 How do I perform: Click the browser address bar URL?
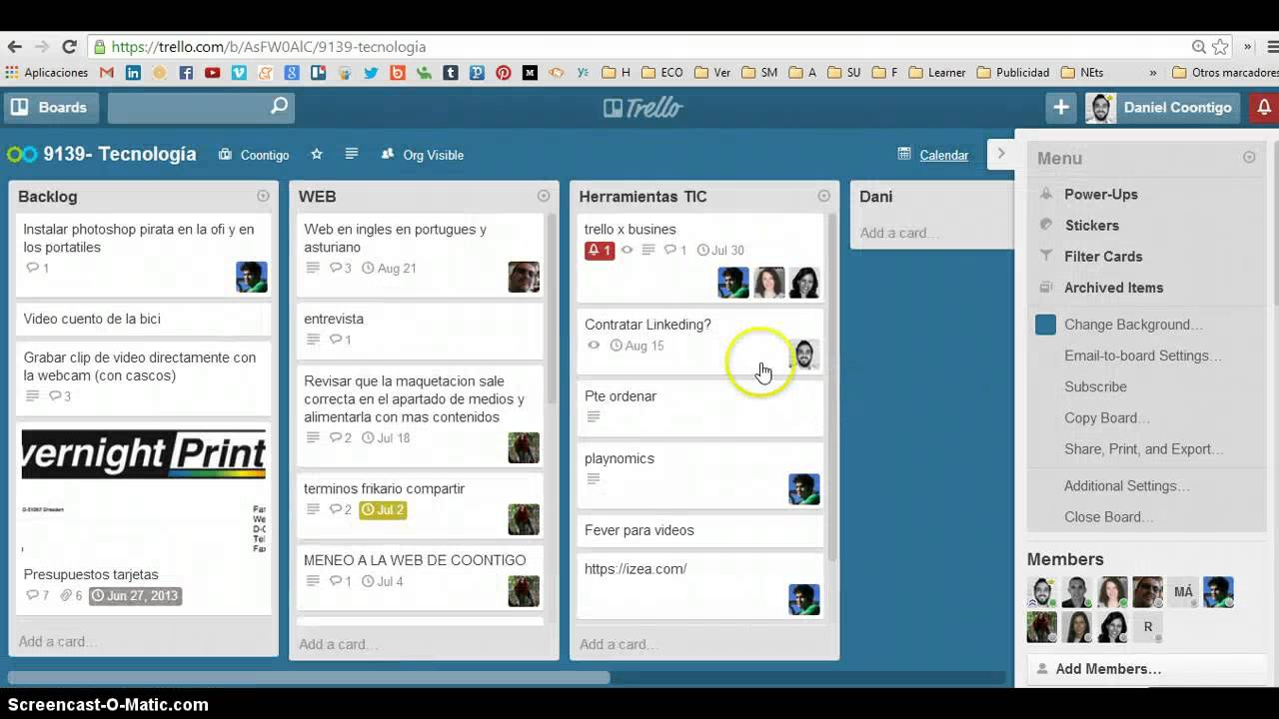point(269,46)
